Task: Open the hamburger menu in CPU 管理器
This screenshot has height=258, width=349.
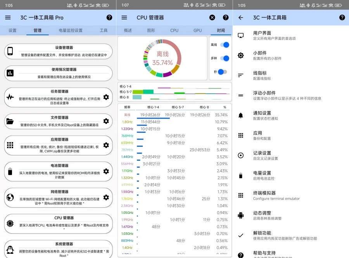Action: [x=124, y=17]
